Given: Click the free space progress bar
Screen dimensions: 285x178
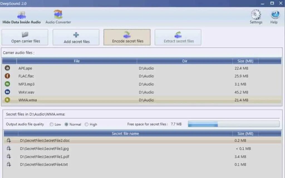Looking at the screenshot, I should (x=234, y=124).
